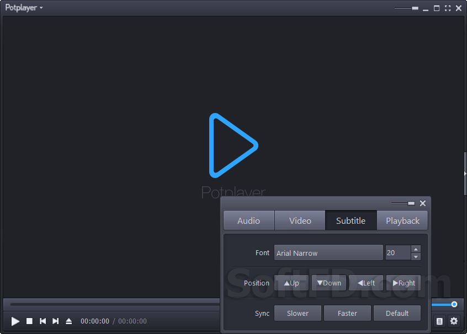Click the total duration time display
This screenshot has height=334, width=467.
[x=132, y=321]
